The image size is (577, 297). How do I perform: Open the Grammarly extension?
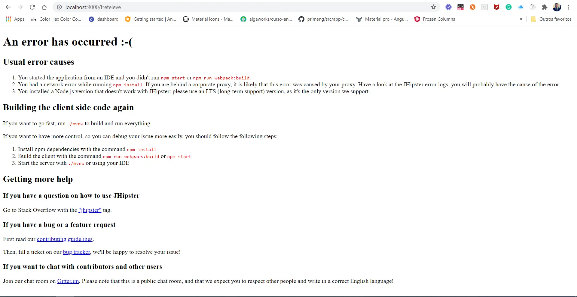tap(508, 7)
